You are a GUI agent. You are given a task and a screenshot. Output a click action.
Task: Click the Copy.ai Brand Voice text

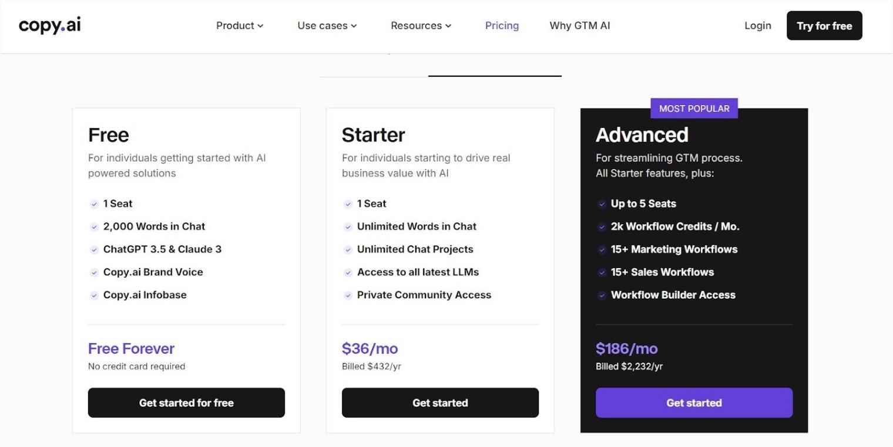point(153,272)
